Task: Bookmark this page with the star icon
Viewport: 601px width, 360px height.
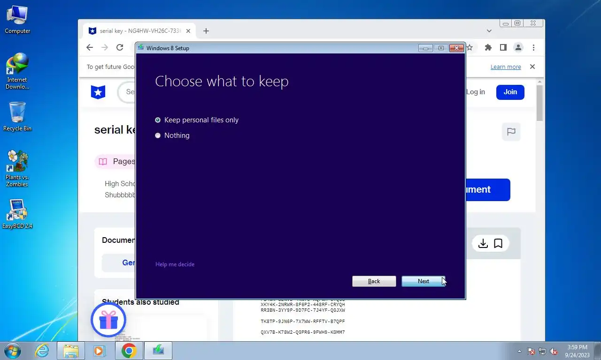Action: click(469, 47)
